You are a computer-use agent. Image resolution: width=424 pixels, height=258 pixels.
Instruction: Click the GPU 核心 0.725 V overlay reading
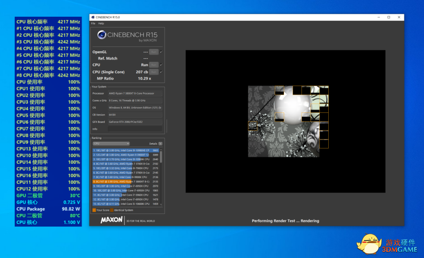pos(48,202)
